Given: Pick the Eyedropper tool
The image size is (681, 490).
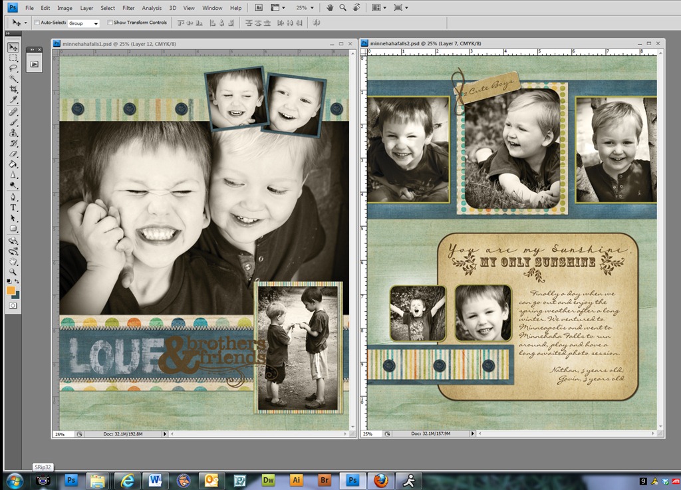Looking at the screenshot, I should click(x=13, y=100).
